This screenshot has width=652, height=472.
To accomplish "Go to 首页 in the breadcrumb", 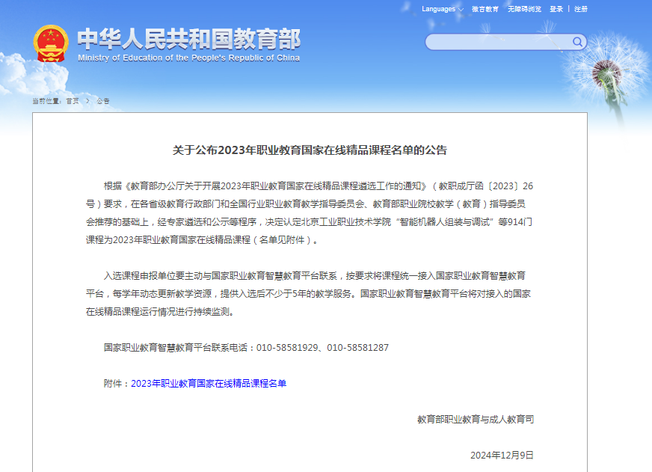I will (72, 101).
